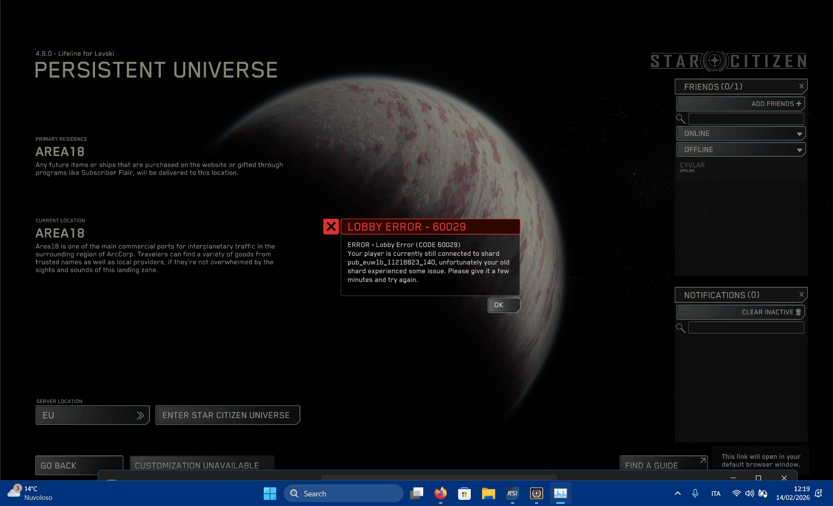Dismiss the lobby error with OK
Screen dimensions: 833x506
[503, 305]
